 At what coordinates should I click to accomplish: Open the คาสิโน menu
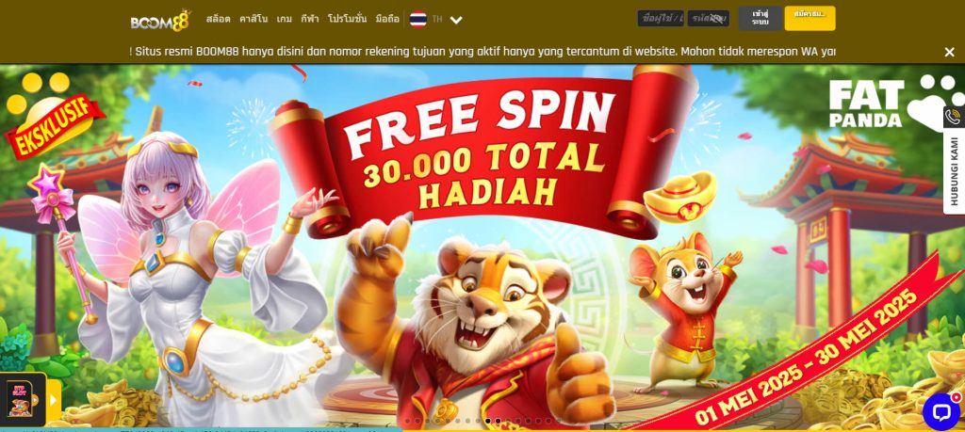click(x=254, y=19)
